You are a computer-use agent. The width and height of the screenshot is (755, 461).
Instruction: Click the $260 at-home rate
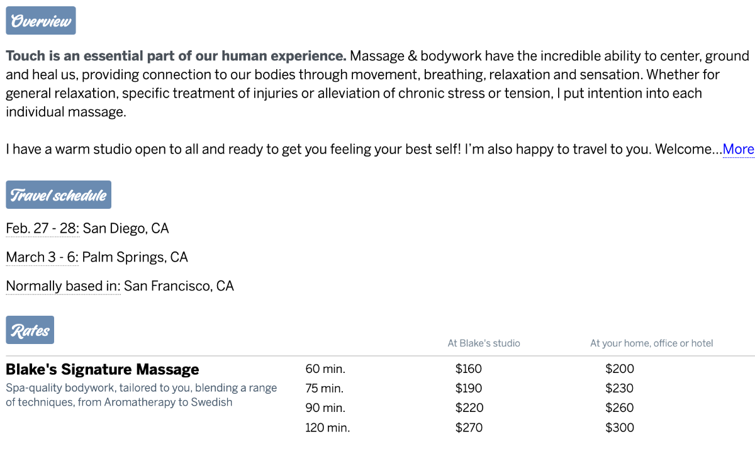coord(620,408)
